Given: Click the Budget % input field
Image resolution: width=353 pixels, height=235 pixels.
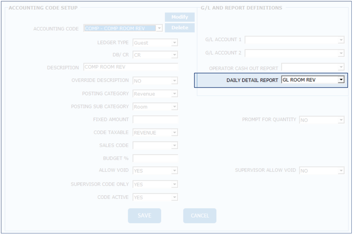Looking at the screenshot, I should pyautogui.click(x=155, y=158).
